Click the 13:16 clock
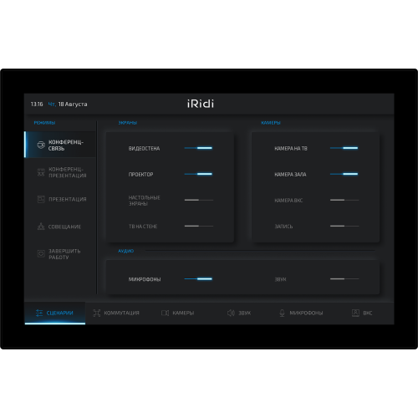 (x=37, y=104)
